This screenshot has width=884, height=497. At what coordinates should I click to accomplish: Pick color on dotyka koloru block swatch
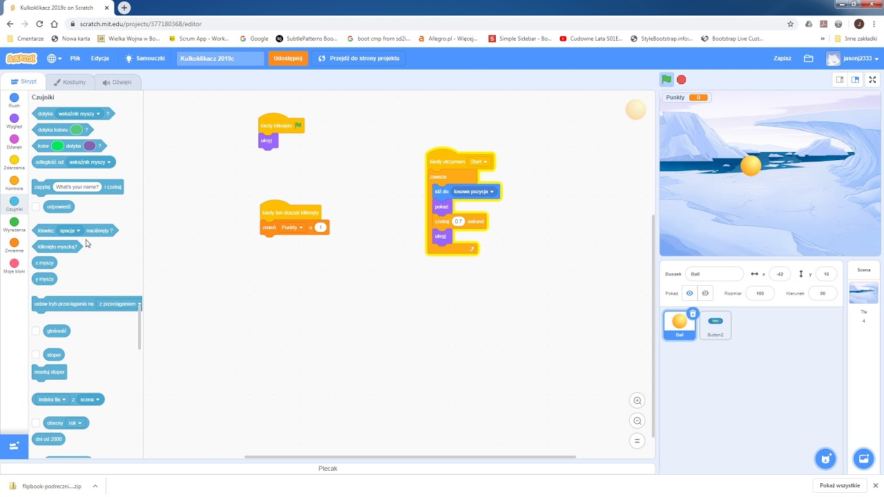point(76,130)
